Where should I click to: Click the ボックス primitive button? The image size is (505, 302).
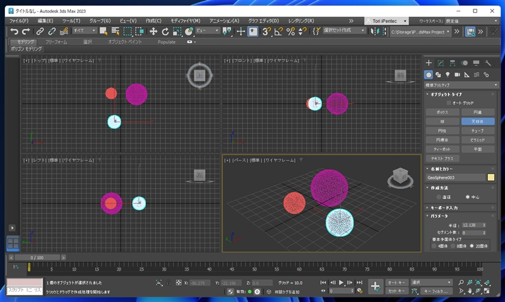click(x=443, y=112)
